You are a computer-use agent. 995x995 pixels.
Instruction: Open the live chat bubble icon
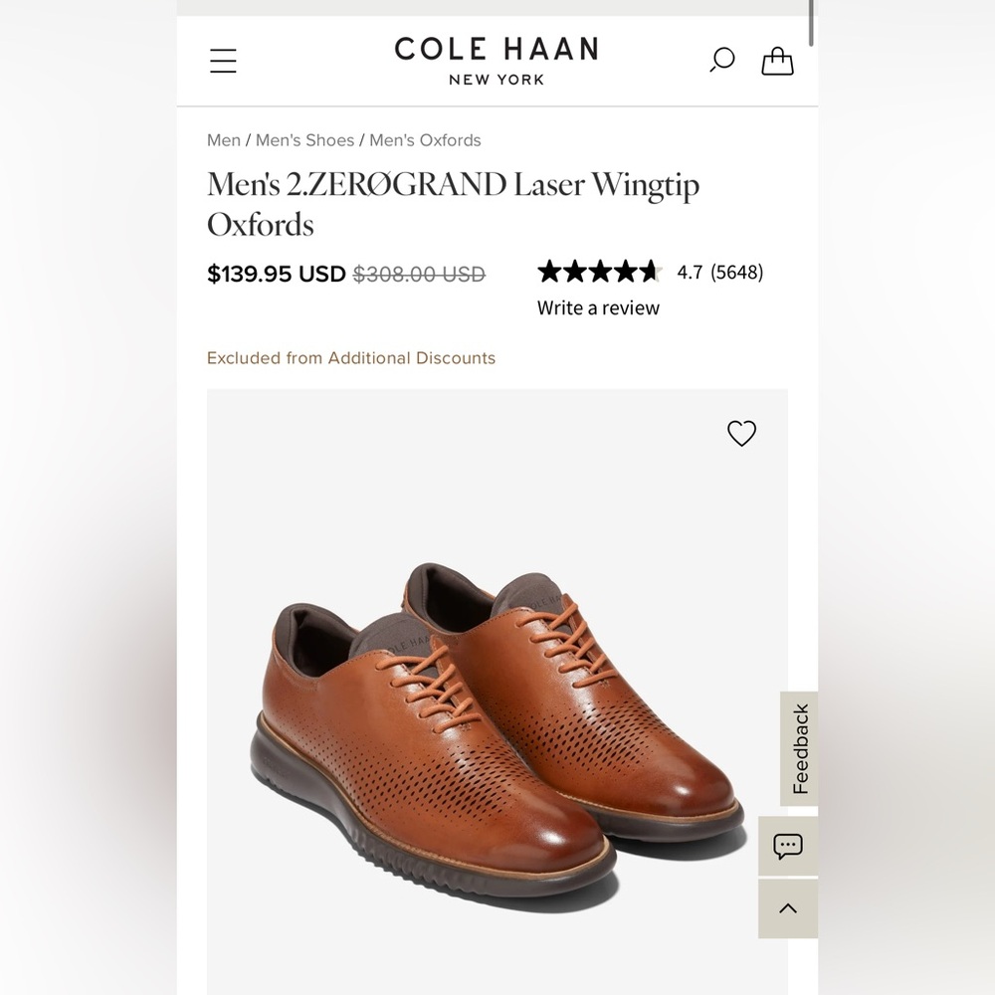point(787,847)
